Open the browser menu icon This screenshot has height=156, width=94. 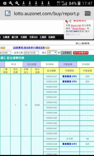(88, 13)
